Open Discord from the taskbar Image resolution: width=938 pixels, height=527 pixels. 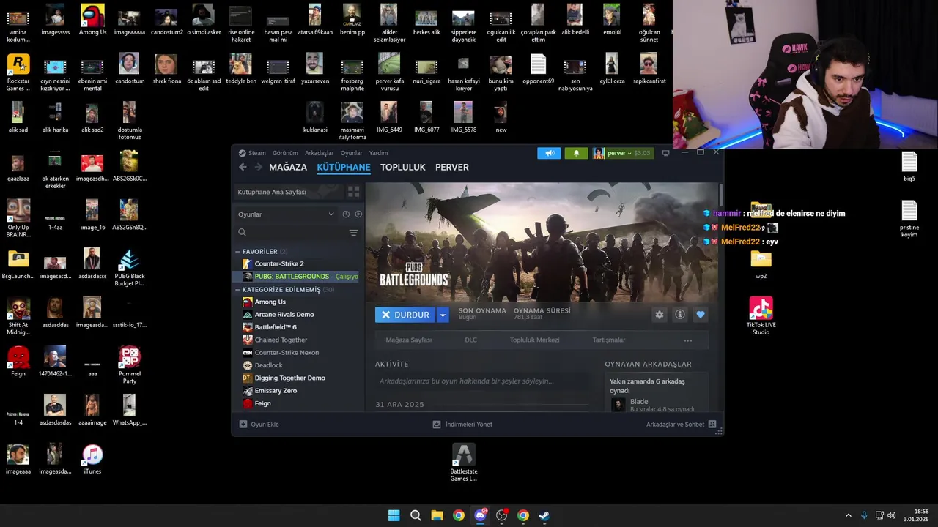tap(480, 515)
